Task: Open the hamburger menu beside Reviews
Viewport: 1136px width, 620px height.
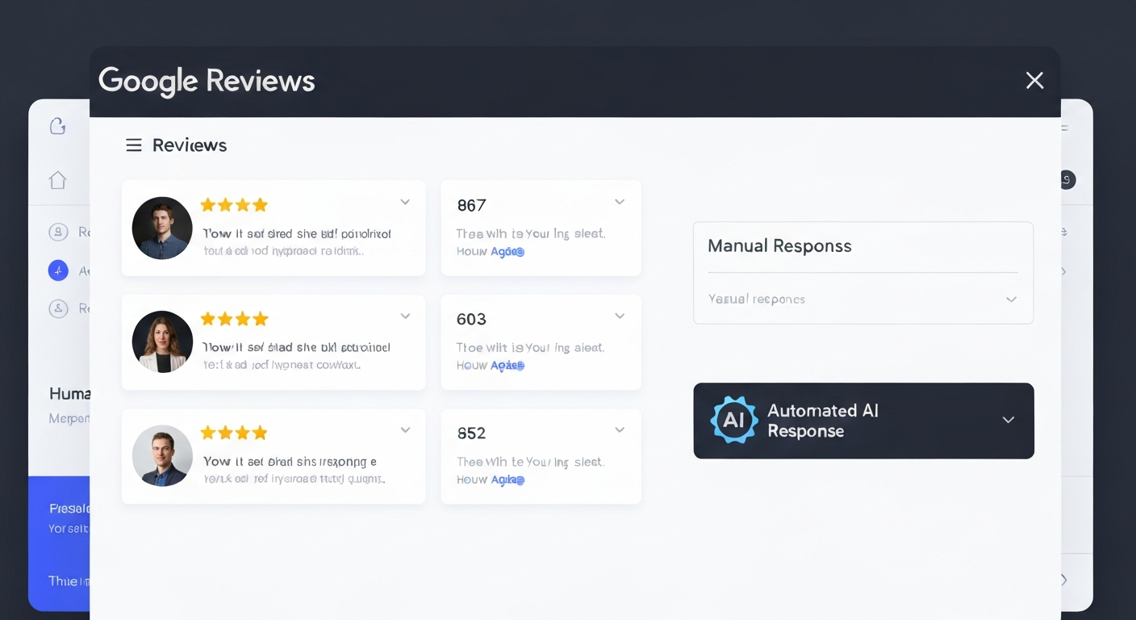Action: pyautogui.click(x=134, y=145)
